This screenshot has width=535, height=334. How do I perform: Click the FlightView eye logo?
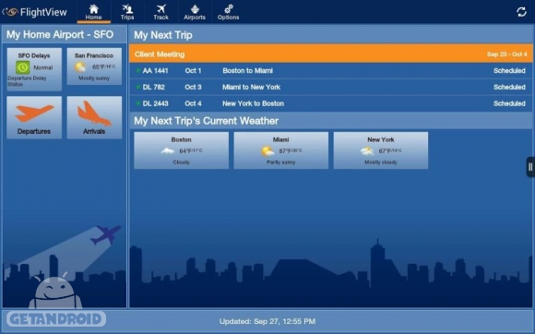(11, 12)
